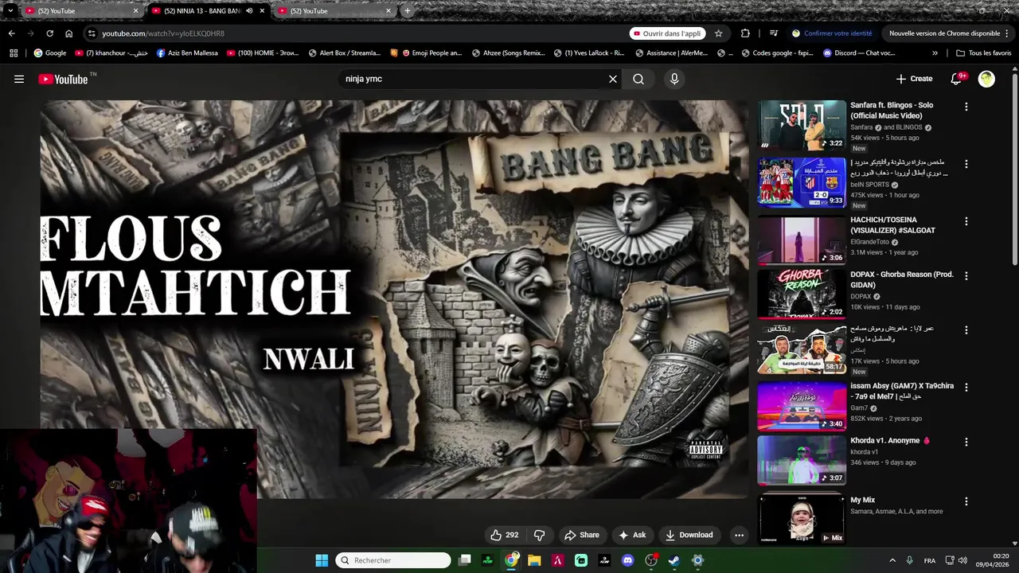Click Share button under video

(x=581, y=535)
